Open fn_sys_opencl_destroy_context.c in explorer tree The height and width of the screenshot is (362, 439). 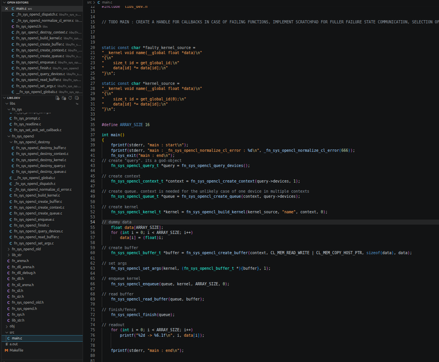point(42,154)
